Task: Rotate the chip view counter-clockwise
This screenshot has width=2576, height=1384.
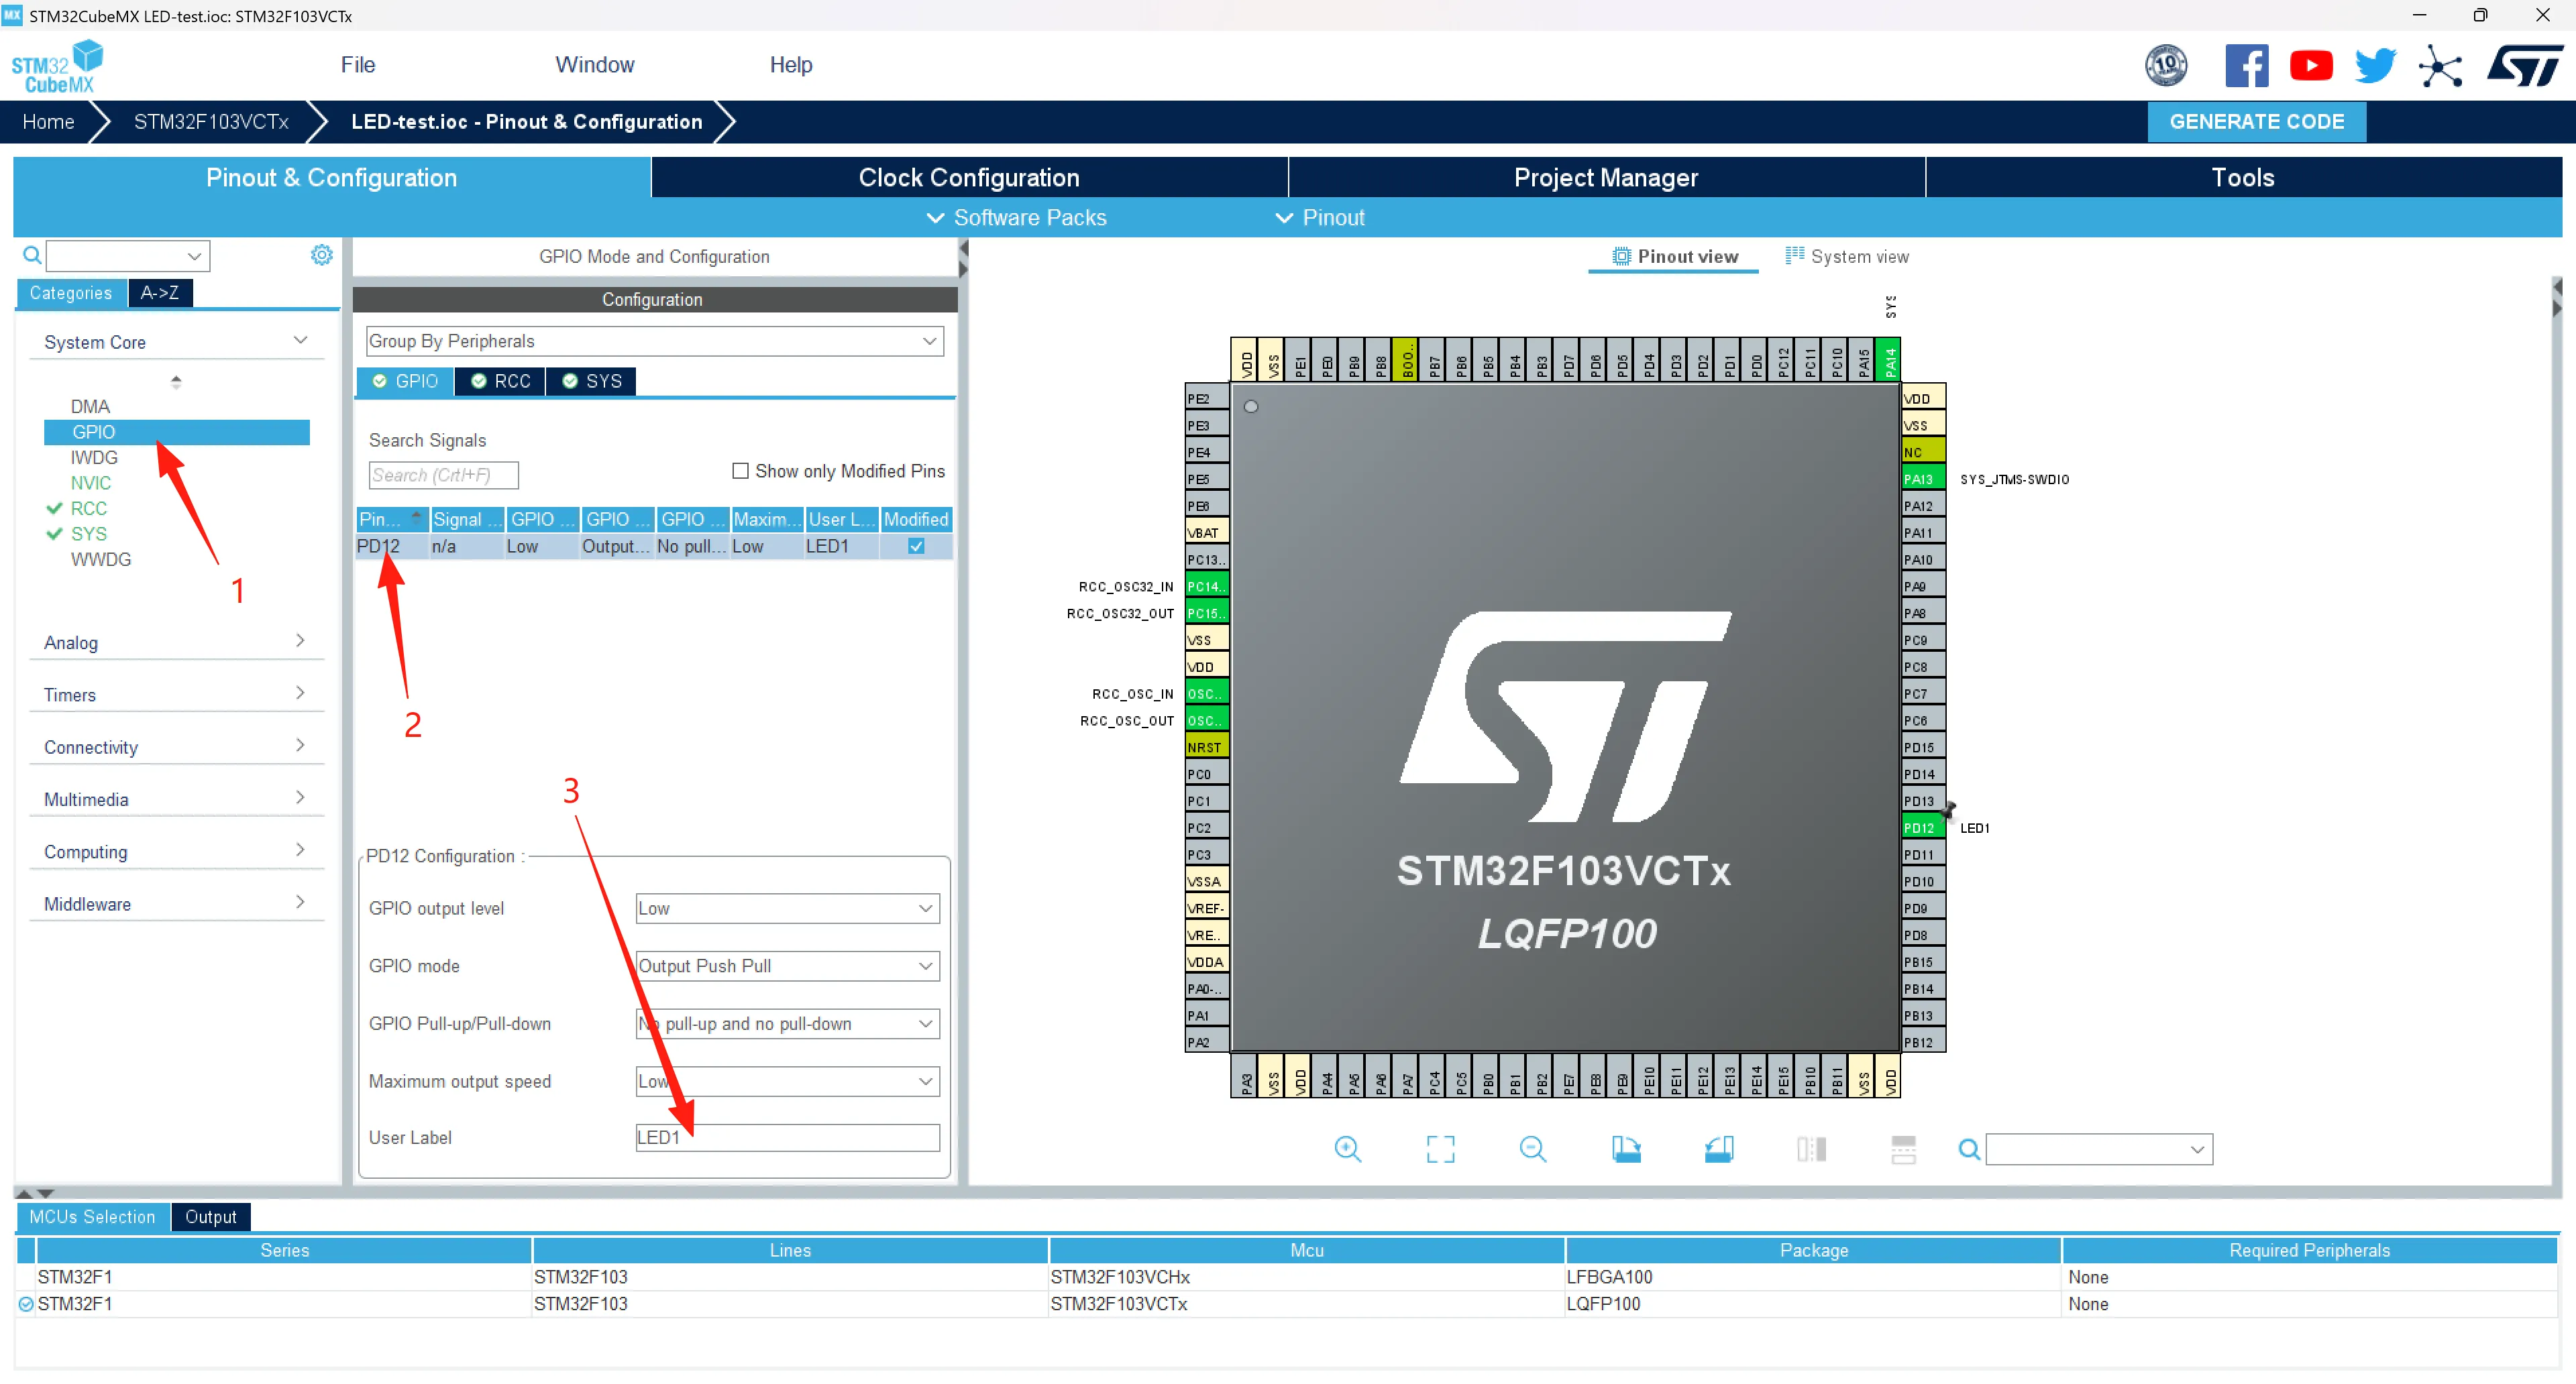Action: click(1718, 1149)
